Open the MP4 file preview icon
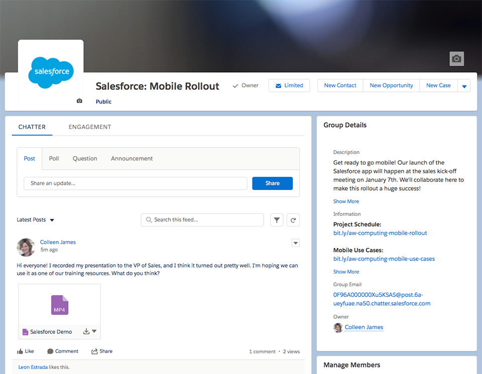The height and width of the screenshot is (374, 482). tap(60, 305)
